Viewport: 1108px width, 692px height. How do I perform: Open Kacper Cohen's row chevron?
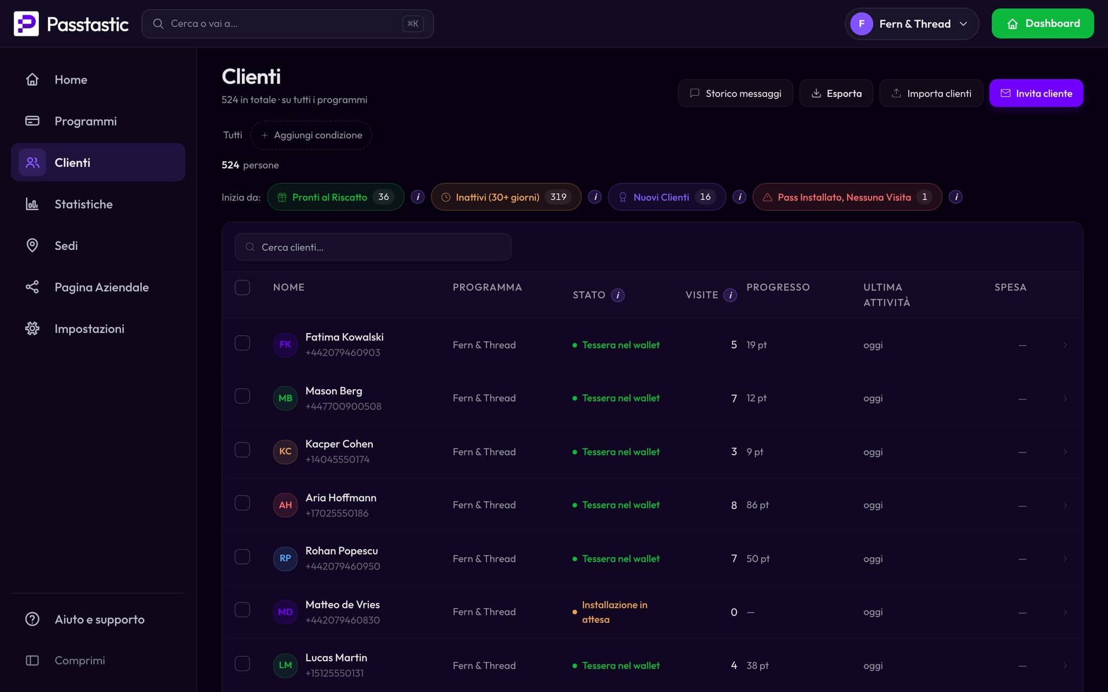(x=1065, y=452)
